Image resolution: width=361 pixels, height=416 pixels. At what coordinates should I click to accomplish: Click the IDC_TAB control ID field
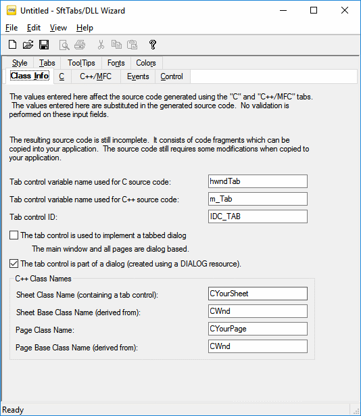(x=258, y=216)
